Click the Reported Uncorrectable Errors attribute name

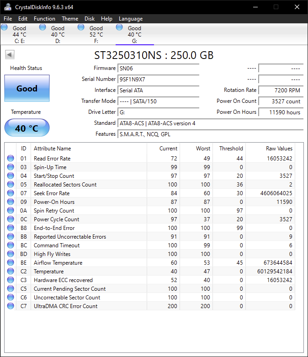[70, 237]
